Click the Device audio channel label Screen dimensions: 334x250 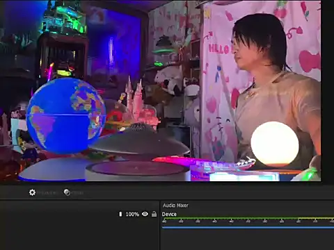169,214
